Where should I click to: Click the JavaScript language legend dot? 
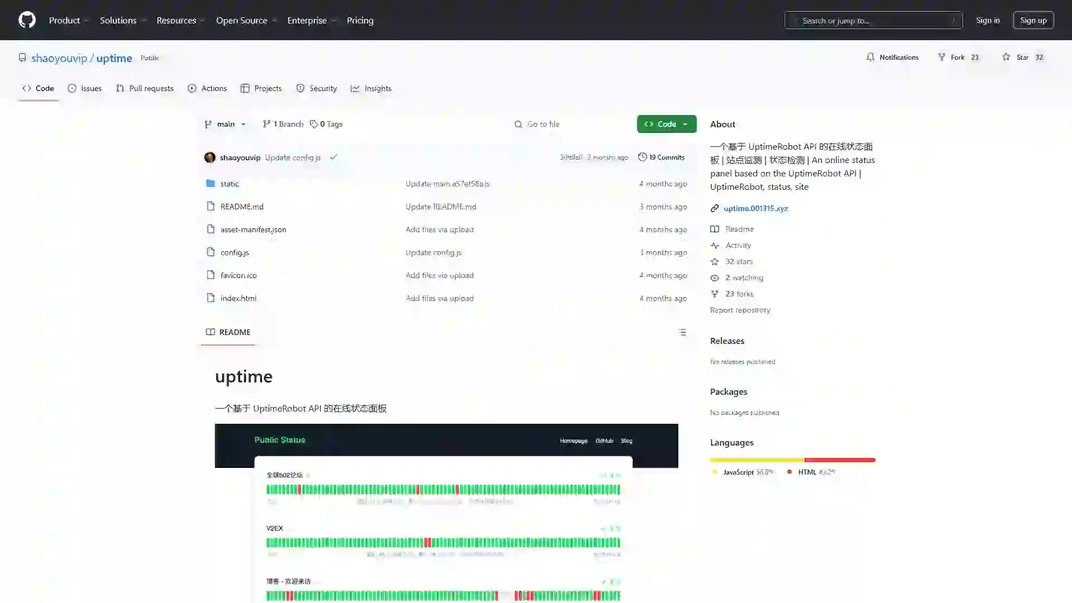715,472
